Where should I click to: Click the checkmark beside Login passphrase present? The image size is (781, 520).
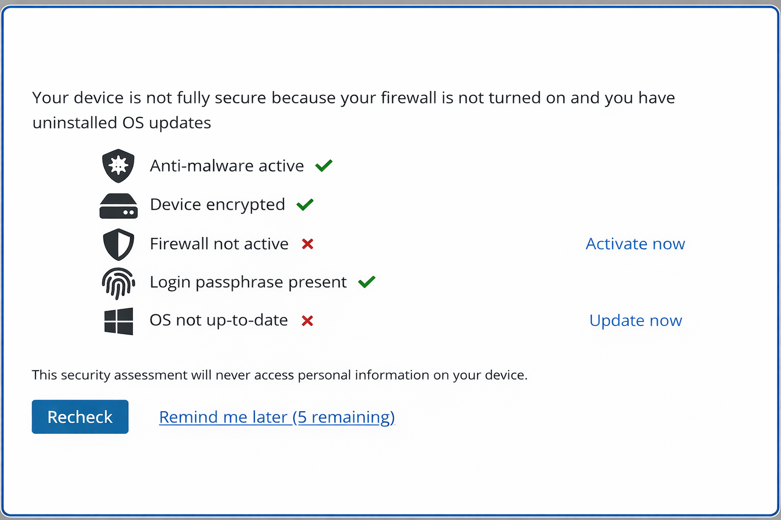366,282
